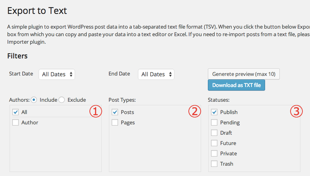Screen dimensions: 310x176
Task: Click the 'Post Types:' label
Action: click(122, 100)
